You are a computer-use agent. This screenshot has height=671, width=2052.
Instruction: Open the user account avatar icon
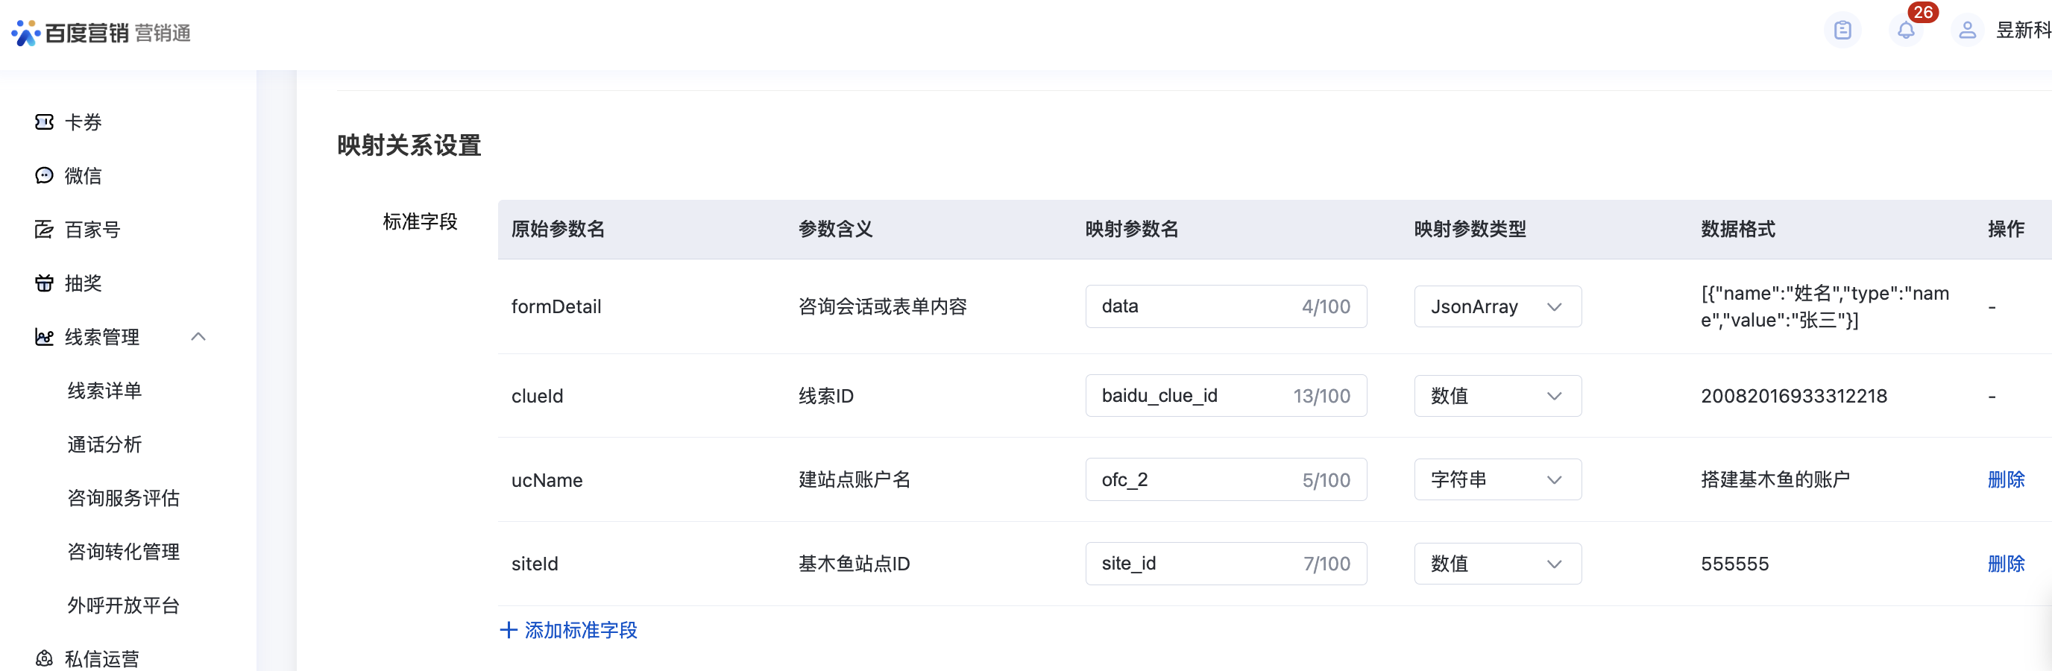click(x=1967, y=31)
